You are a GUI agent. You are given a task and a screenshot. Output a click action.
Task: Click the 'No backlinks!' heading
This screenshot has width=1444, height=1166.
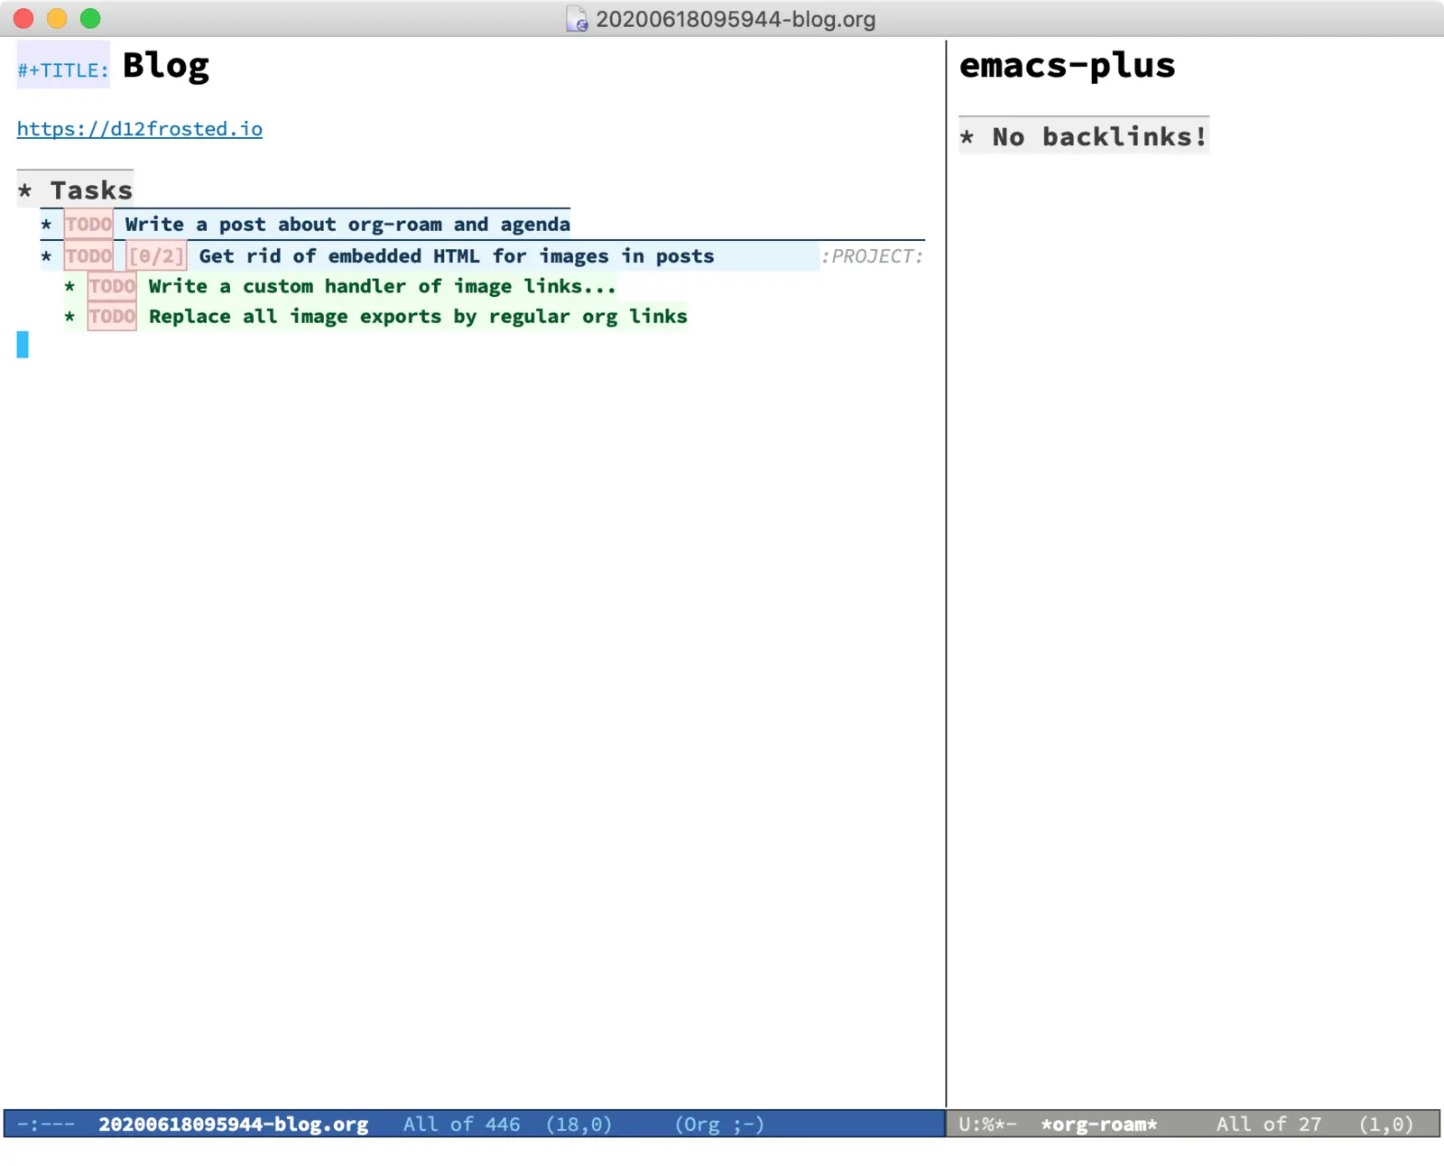point(1098,137)
